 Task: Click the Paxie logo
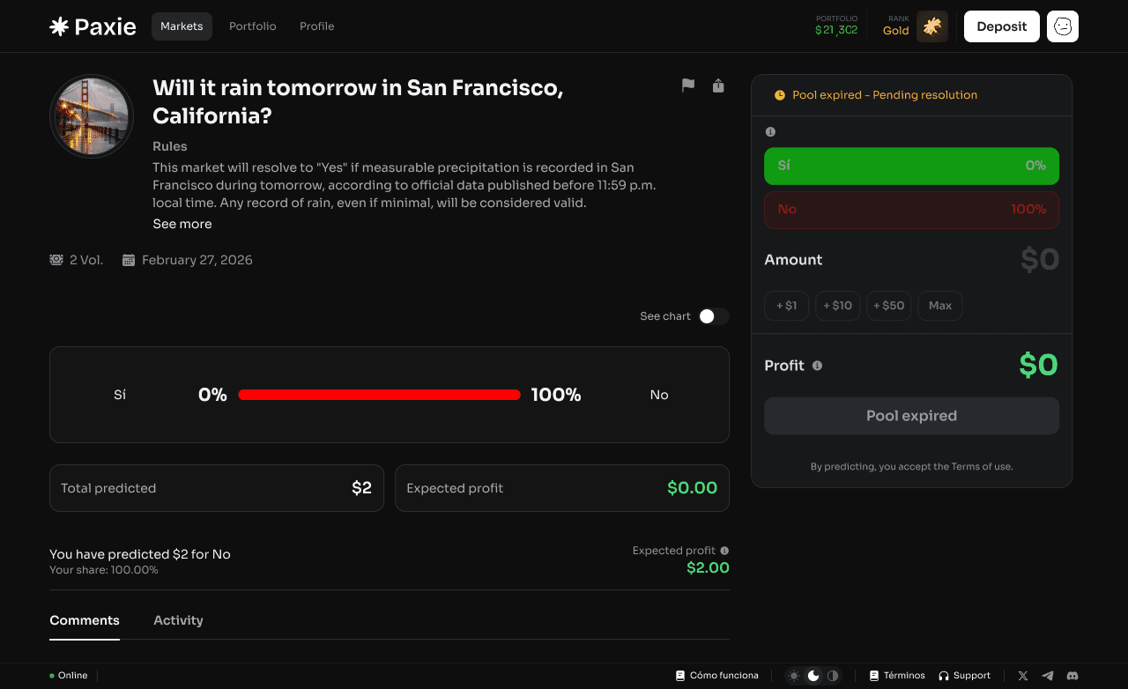pos(93,26)
